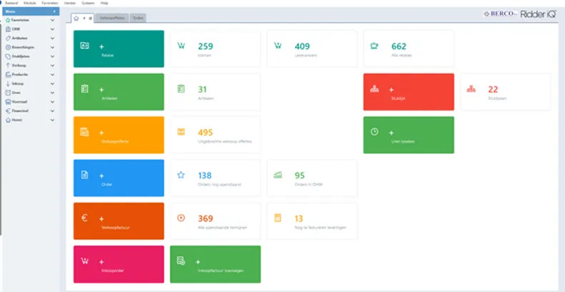Screen dimensions: 565x292
Task: Click the CRM icon in the sidebar
Action: [x=6, y=28]
